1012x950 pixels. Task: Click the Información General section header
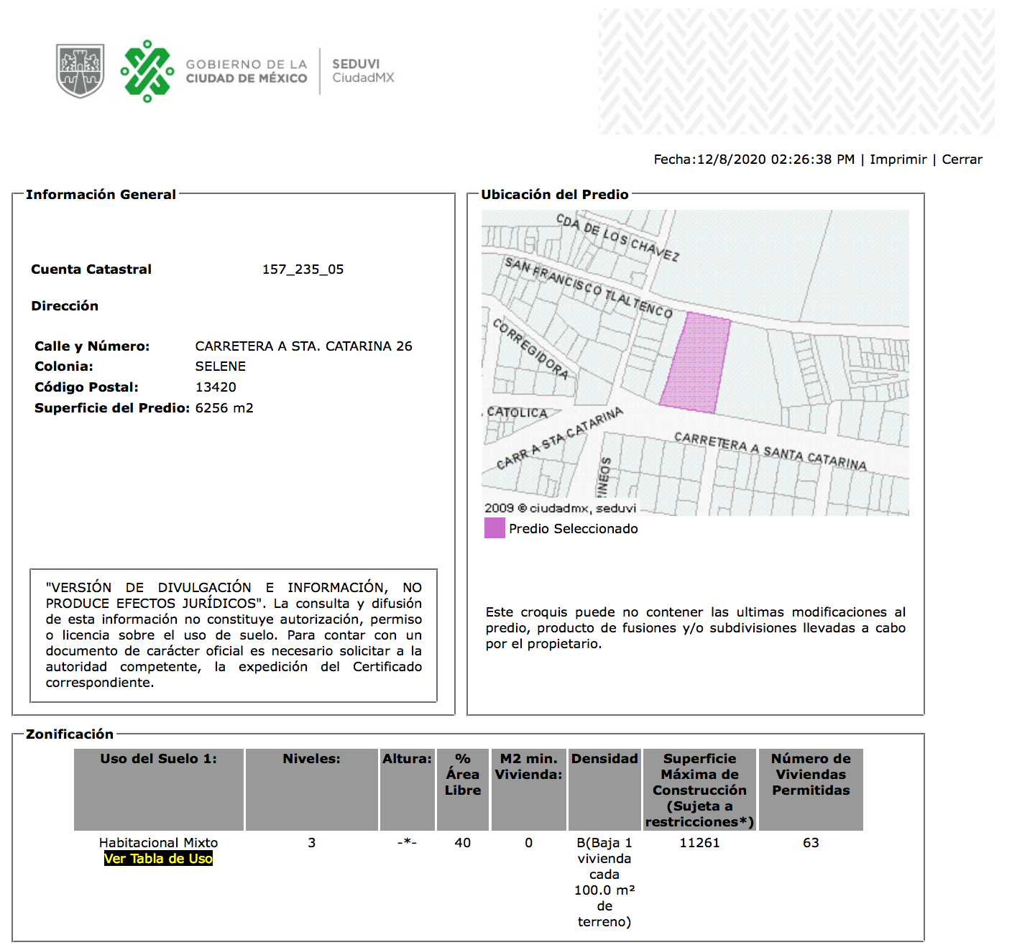point(100,194)
